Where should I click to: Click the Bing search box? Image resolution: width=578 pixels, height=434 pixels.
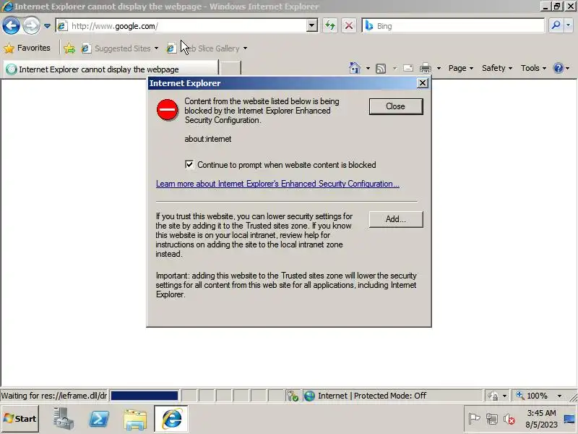(453, 26)
